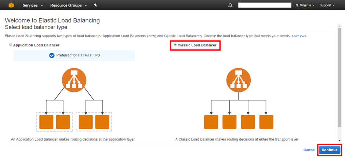The width and height of the screenshot is (345, 159).
Task: Expand the Support menu
Action: click(x=327, y=5)
